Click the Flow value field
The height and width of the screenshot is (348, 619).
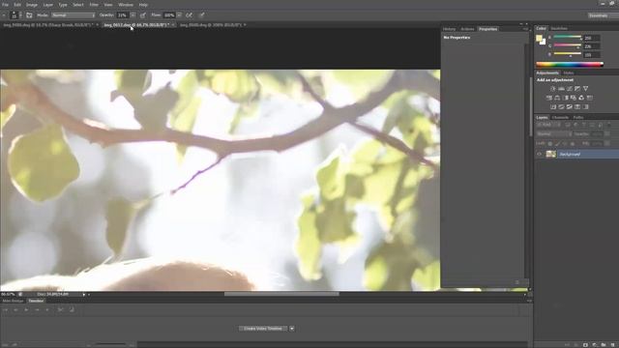[169, 15]
